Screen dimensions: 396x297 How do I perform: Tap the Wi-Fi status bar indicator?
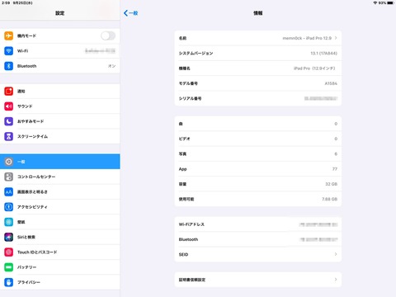(x=375, y=2)
